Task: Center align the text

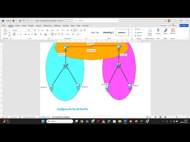Action: click(x=56, y=34)
